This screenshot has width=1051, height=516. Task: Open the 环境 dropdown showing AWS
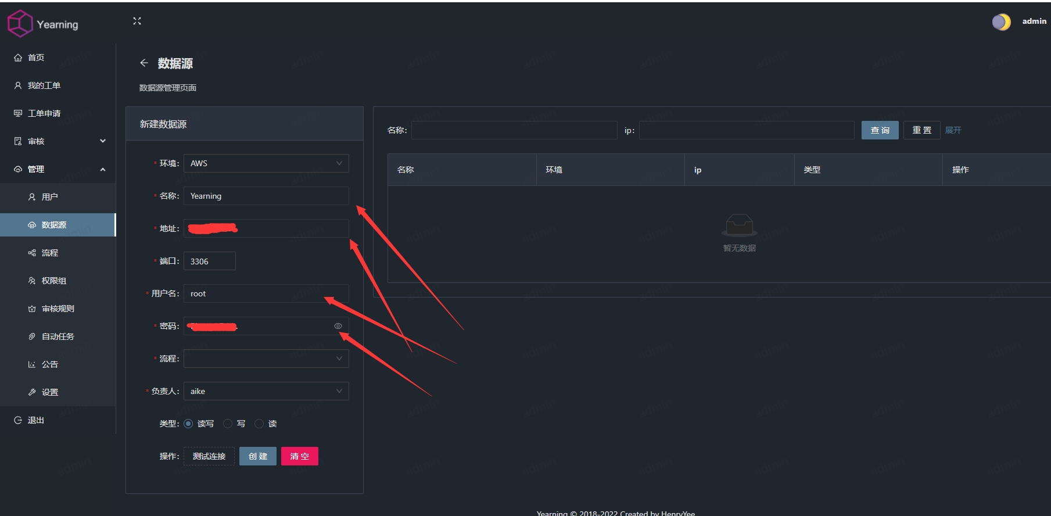tap(266, 163)
